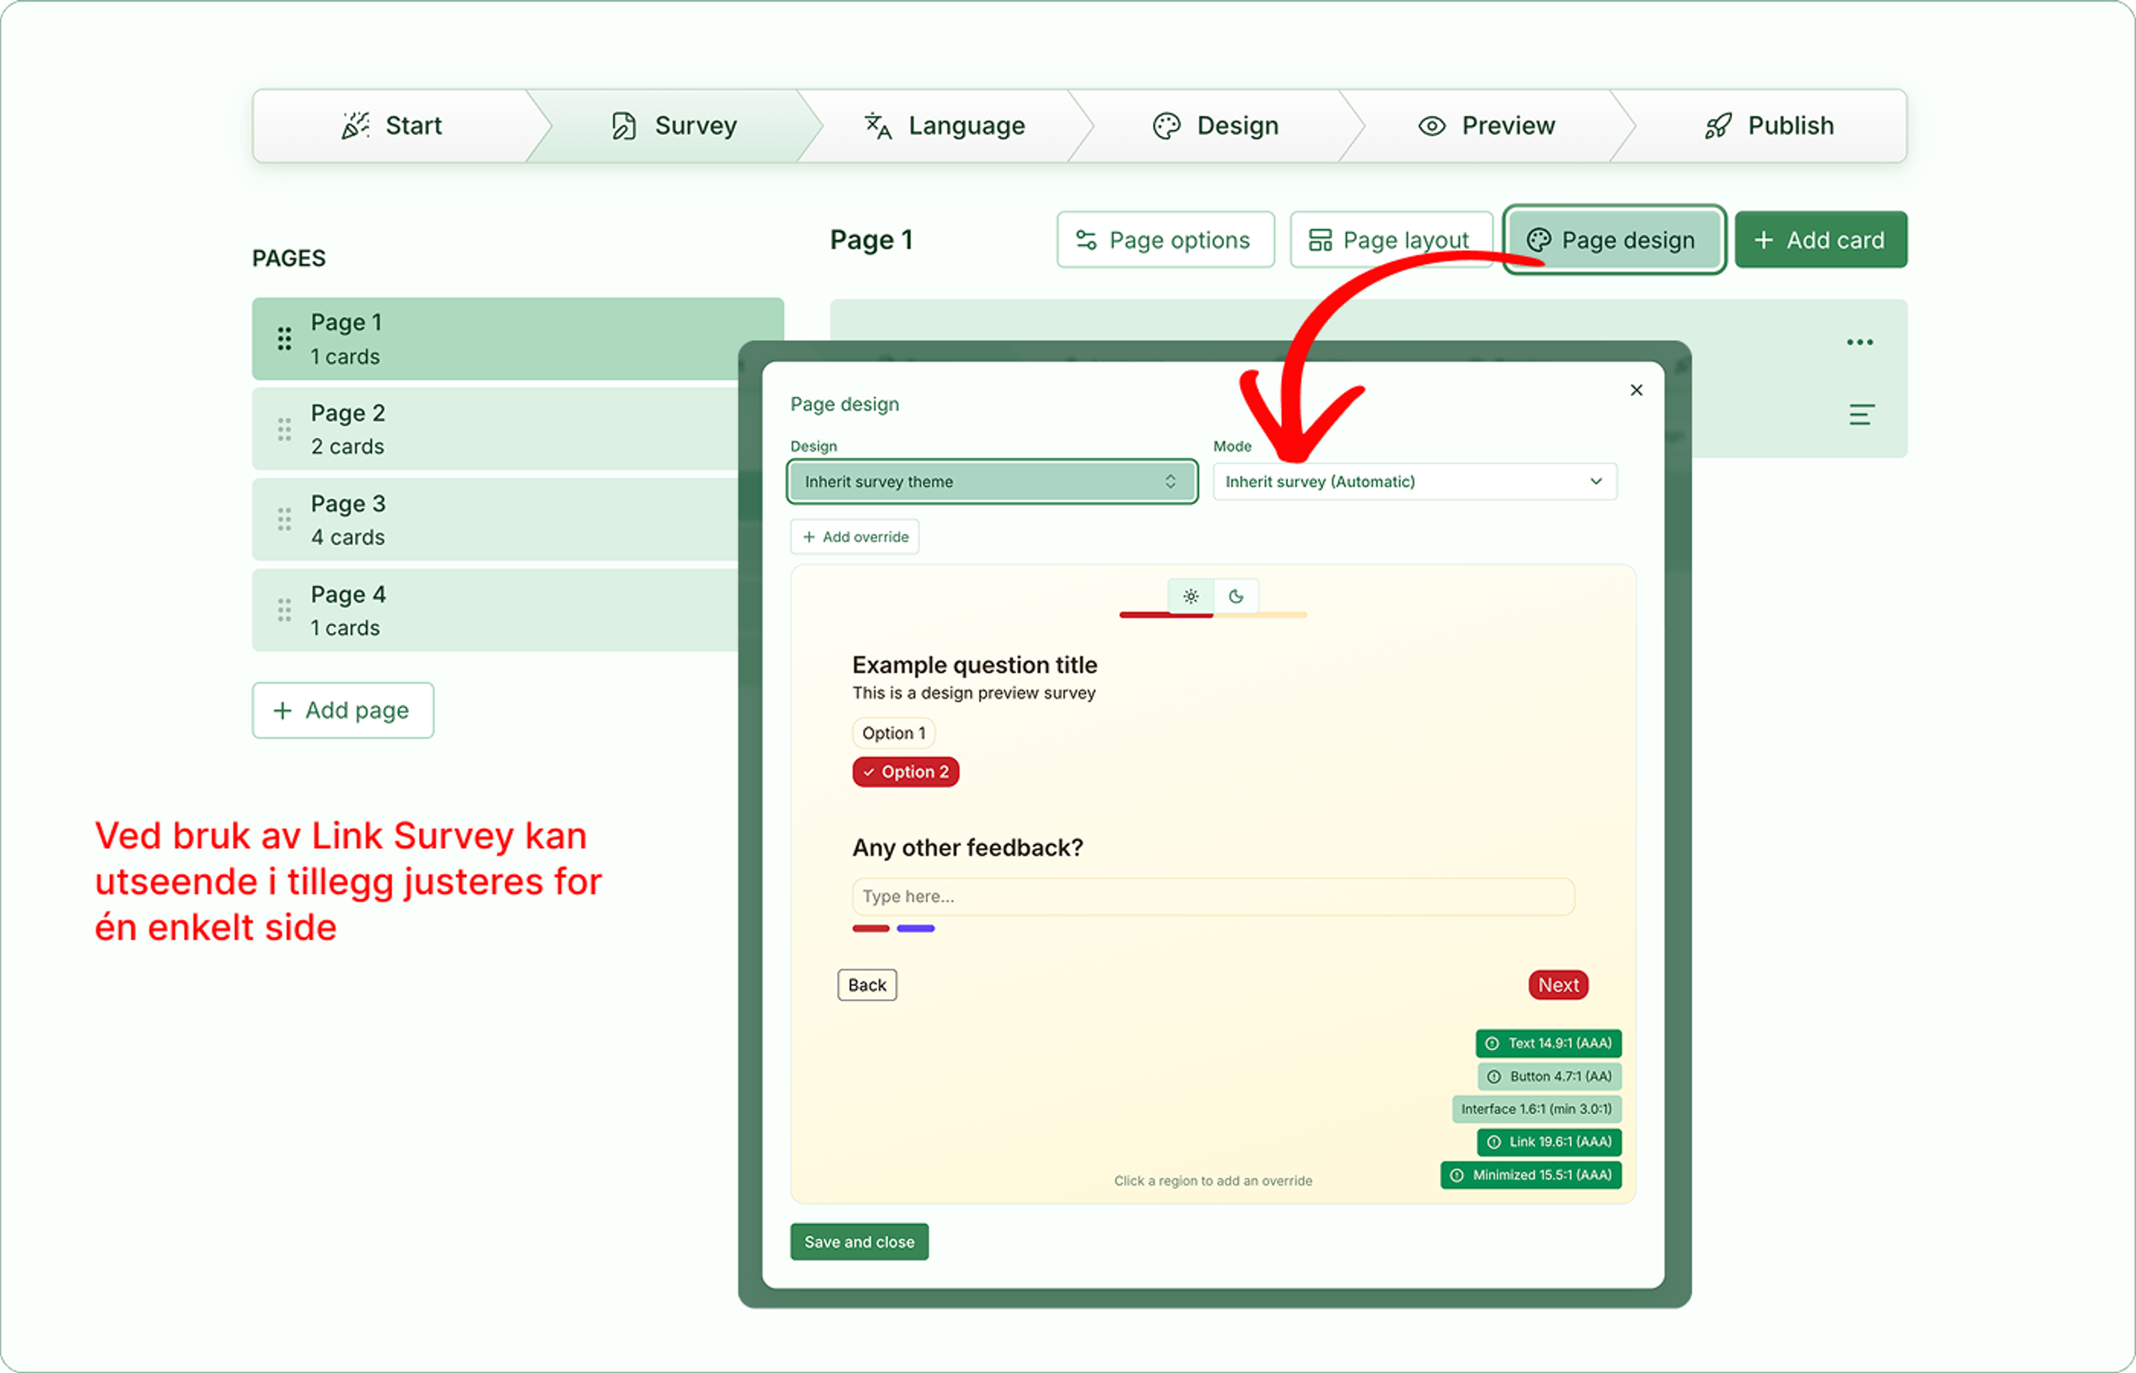This screenshot has height=1373, width=2136.
Task: Click the Link 19.6:1 (AAA) badge
Action: [x=1549, y=1142]
